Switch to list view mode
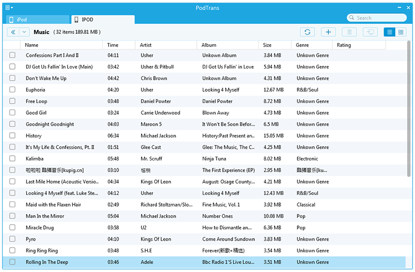The width and height of the screenshot is (415, 272). click(x=390, y=32)
